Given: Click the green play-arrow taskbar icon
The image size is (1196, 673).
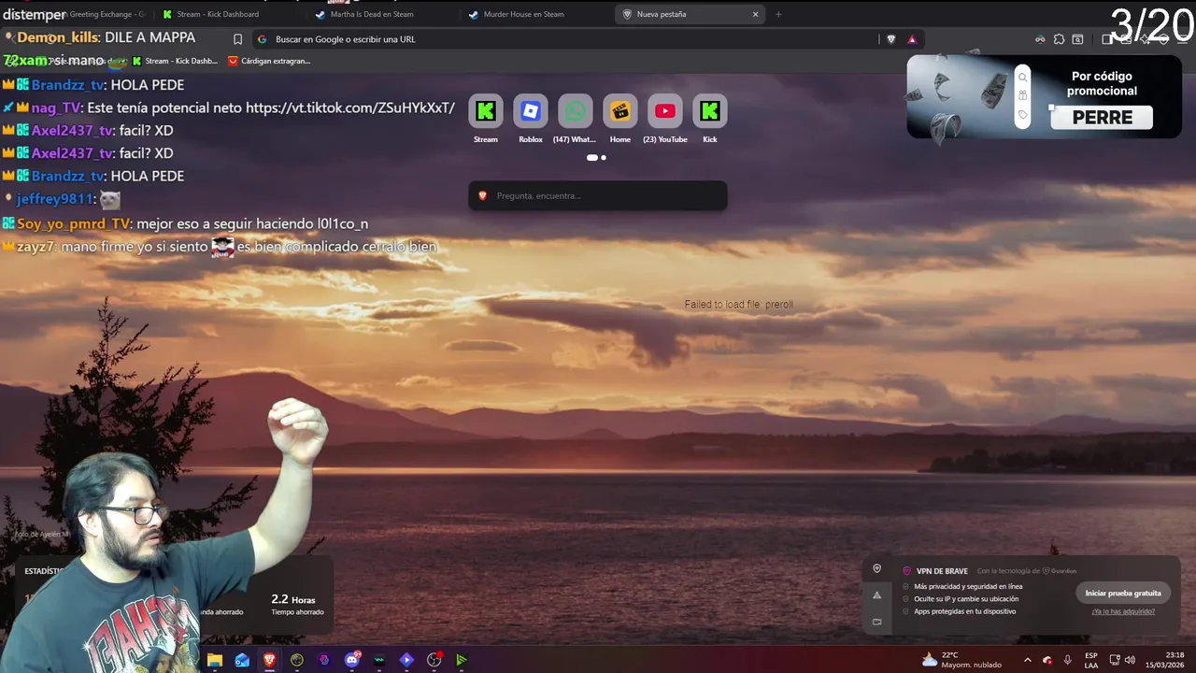Looking at the screenshot, I should tap(462, 660).
